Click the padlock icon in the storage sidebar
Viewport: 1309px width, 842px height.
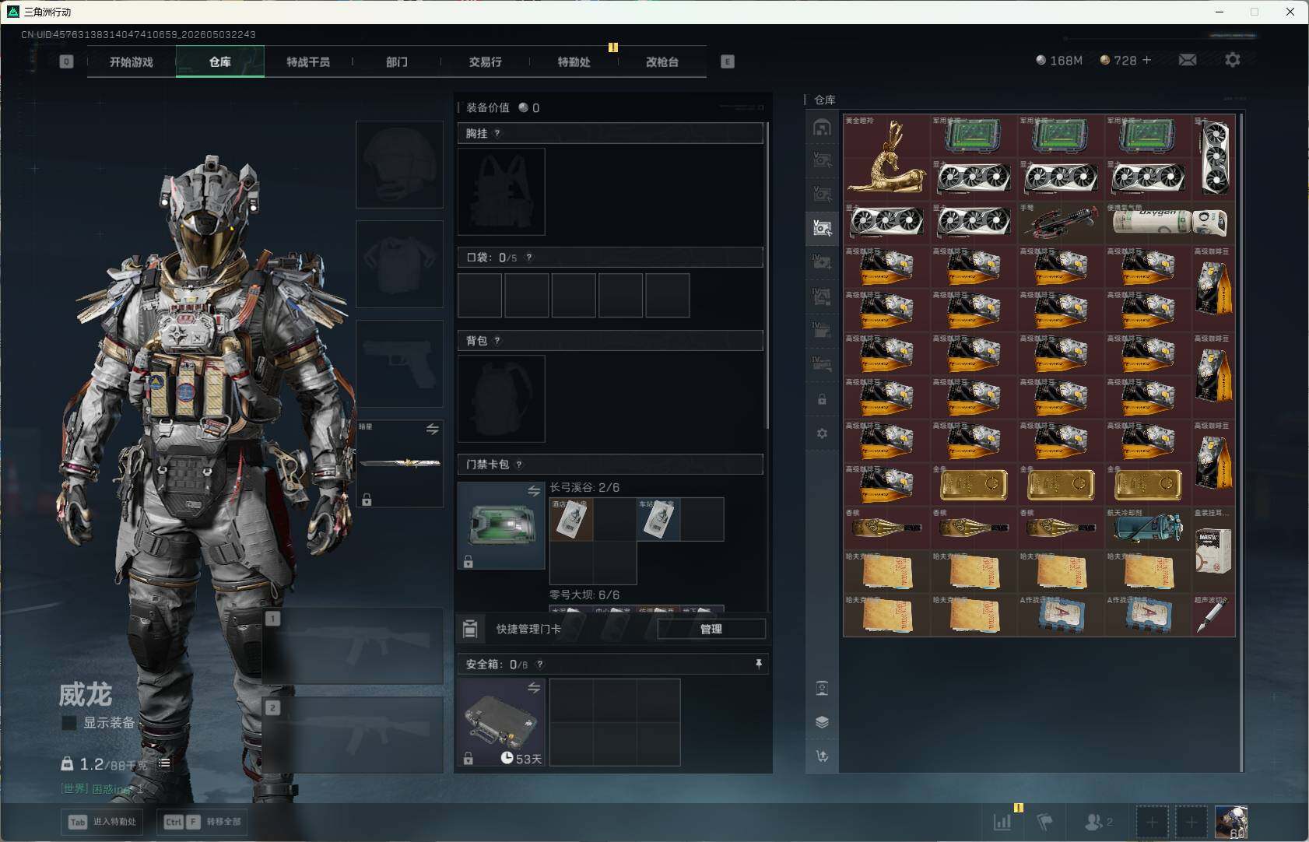(822, 399)
